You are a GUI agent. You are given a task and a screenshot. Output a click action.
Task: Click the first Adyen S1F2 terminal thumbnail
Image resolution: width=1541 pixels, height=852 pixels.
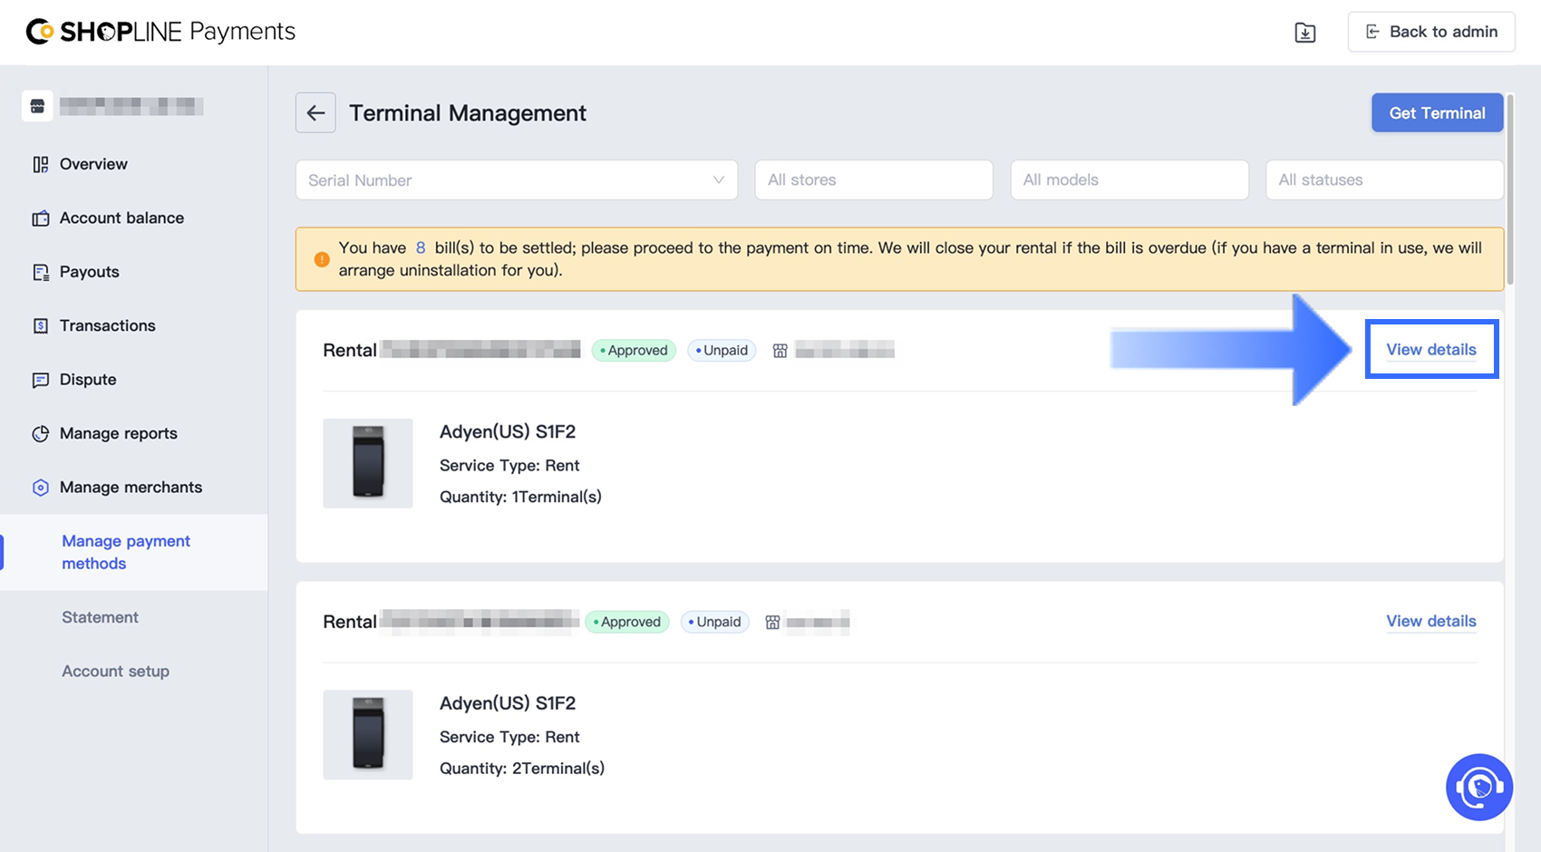tap(368, 463)
